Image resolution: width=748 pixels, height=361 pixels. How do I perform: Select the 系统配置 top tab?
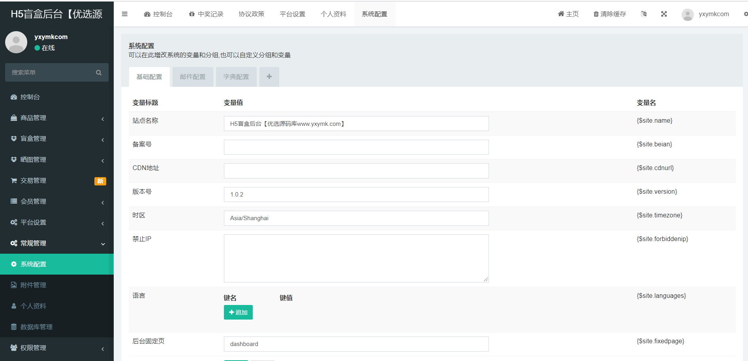[375, 14]
